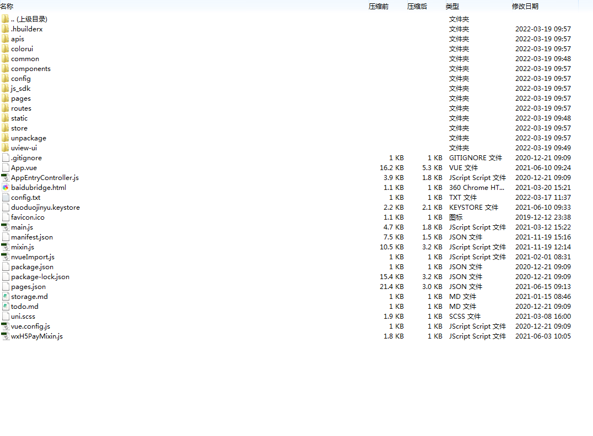Screen dimensions: 593x436
Task: Select the package-lock.json file name
Action: [x=40, y=276]
